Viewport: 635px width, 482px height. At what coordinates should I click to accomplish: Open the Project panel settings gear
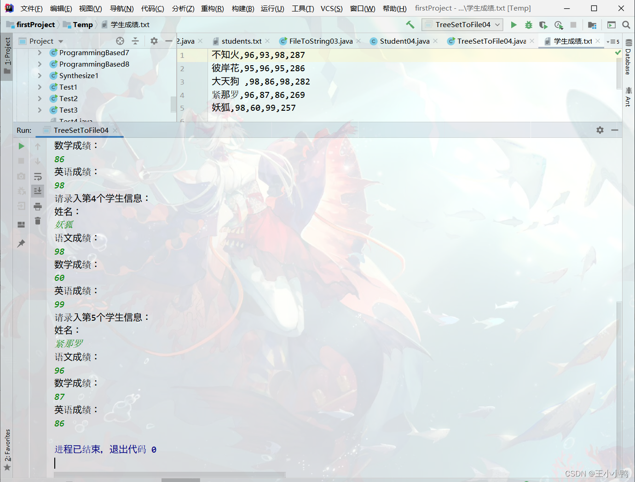[154, 41]
